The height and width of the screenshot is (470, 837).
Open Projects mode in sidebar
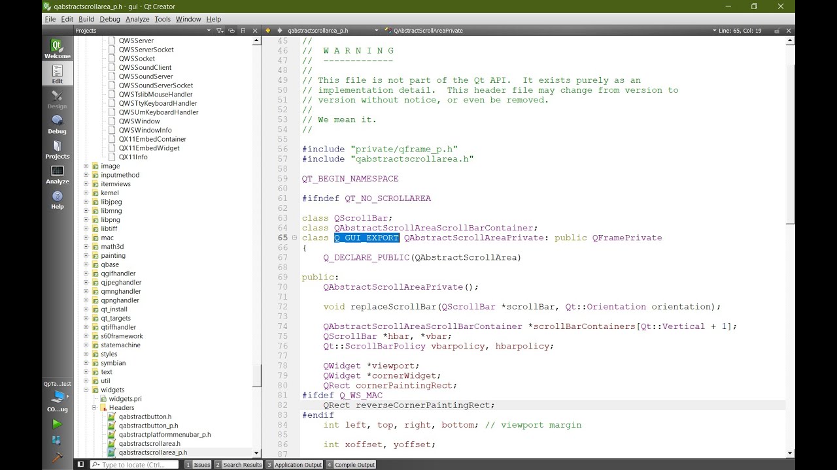(x=57, y=149)
